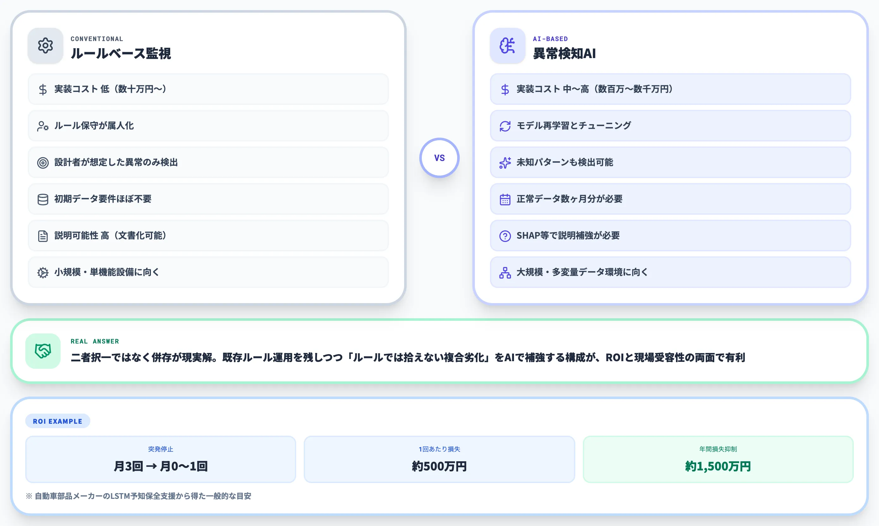Click the question mark icon on SHAP等で説明補強が必要
The height and width of the screenshot is (526, 879).
pos(505,236)
